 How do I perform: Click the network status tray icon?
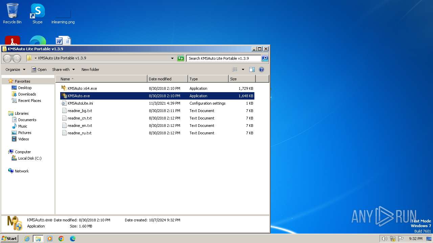pyautogui.click(x=393, y=239)
